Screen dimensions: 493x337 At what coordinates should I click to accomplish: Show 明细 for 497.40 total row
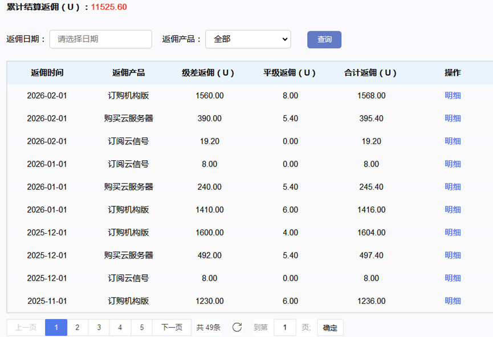point(453,255)
